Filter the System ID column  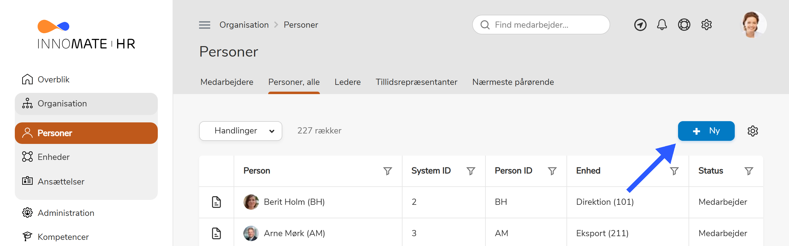[x=471, y=171]
